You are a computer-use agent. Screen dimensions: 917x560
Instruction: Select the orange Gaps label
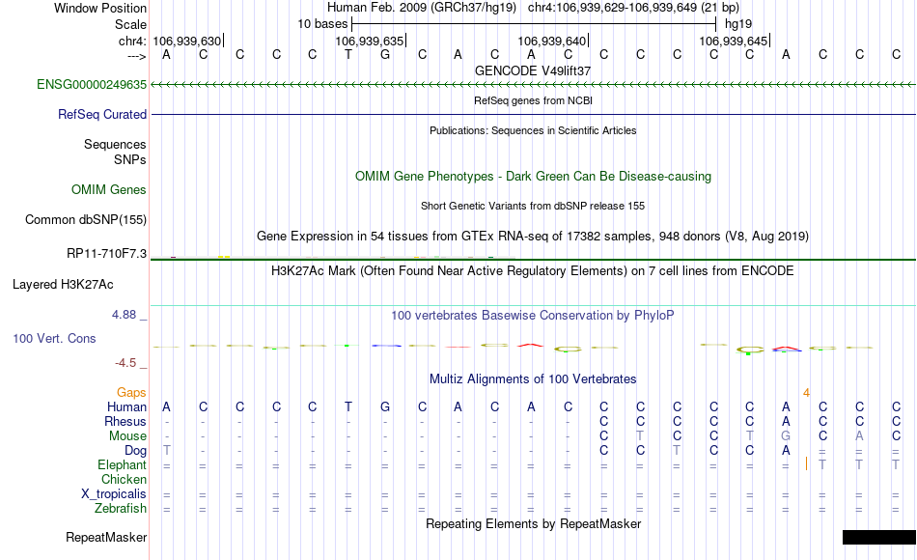[x=131, y=393]
